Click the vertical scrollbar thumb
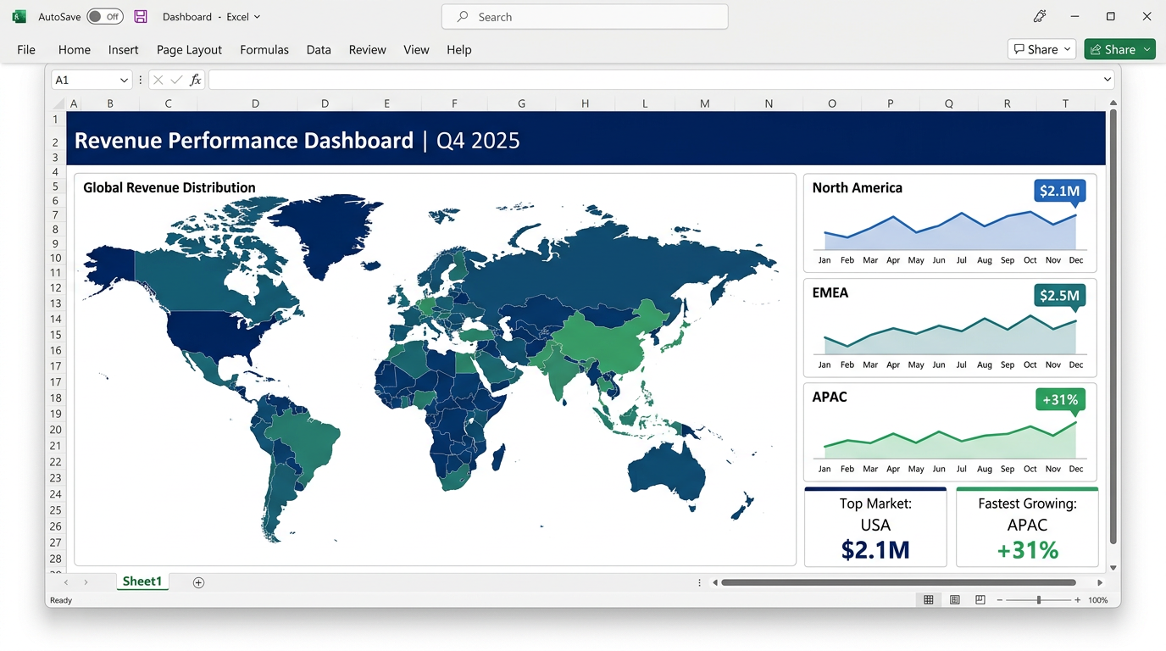Viewport: 1166px width, 651px height. 1113,327
